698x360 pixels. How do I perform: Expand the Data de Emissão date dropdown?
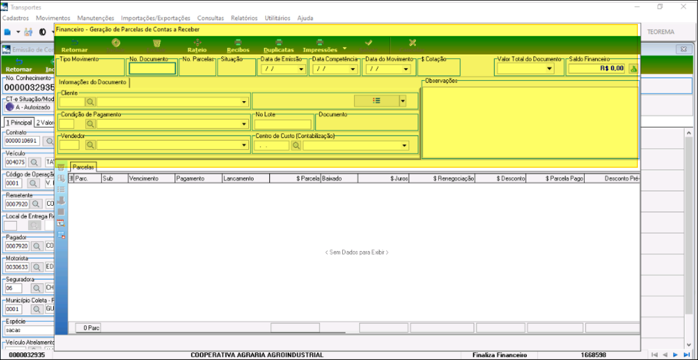pyautogui.click(x=301, y=69)
